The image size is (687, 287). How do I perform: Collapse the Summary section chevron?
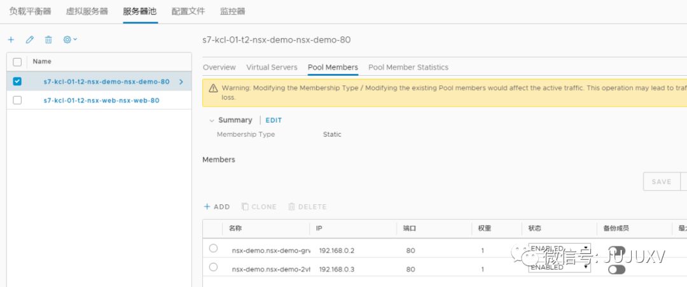coord(212,120)
